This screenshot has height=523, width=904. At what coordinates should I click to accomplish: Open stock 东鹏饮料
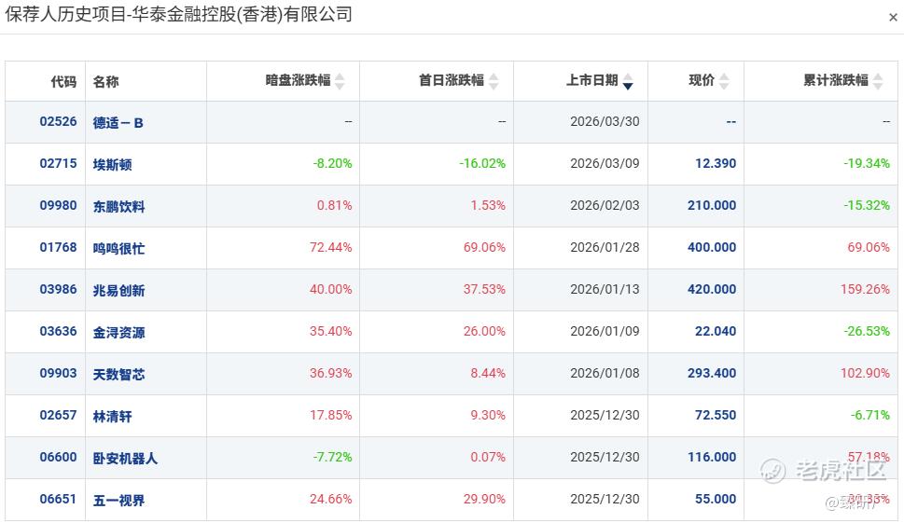click(x=118, y=207)
